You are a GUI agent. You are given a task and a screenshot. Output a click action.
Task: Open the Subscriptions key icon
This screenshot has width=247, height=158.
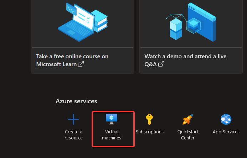[x=149, y=119]
